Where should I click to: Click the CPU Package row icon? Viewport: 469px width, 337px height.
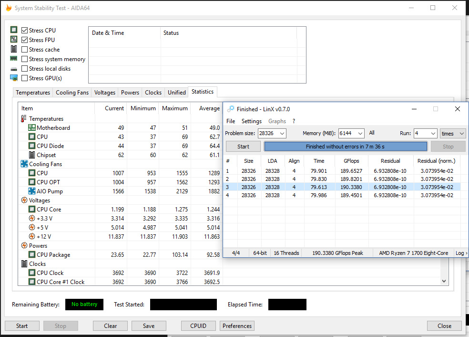[32, 254]
